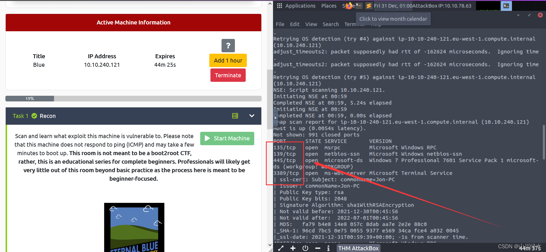Open the AttackBox info icon
Viewport: 546px width, 252px height.
click(x=328, y=248)
